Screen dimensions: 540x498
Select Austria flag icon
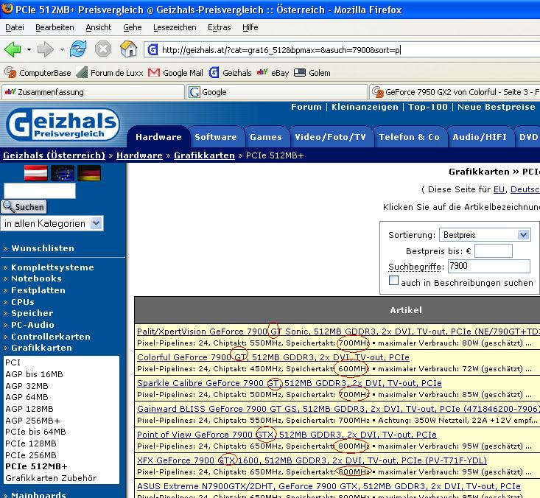coord(36,173)
